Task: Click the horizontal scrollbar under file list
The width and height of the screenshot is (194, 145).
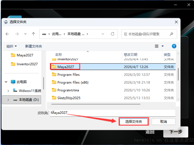Action: [x=96, y=104]
